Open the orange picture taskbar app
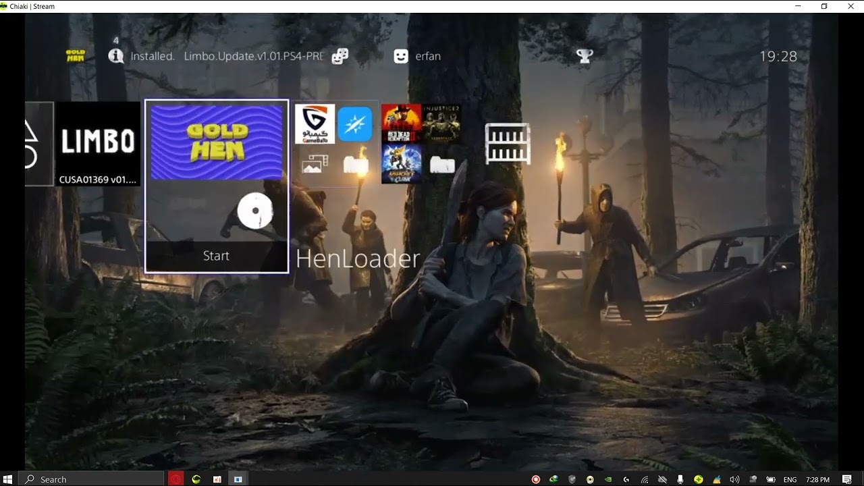This screenshot has width=864, height=486. 217,479
